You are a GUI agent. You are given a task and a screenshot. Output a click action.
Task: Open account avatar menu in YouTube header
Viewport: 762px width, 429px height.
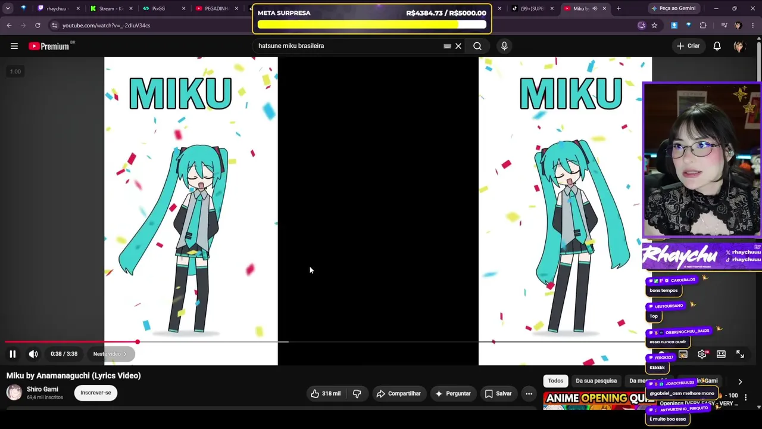[739, 46]
